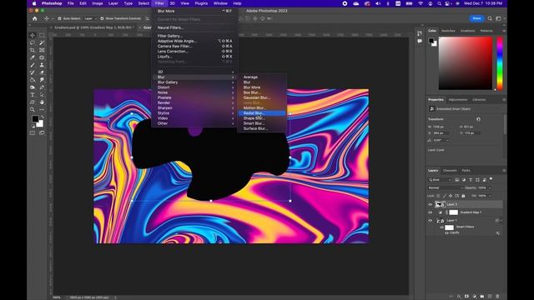The height and width of the screenshot is (300, 534).
Task: Lock all layer attributes padlock icon
Action: 463,196
